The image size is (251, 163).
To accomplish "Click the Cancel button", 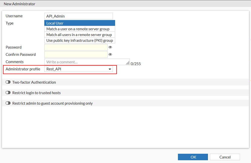I will pos(225,157).
